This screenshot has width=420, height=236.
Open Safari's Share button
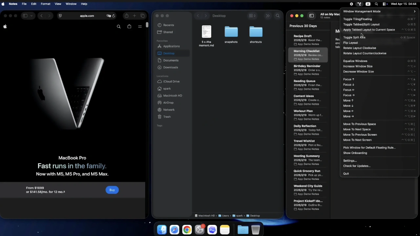click(126, 16)
